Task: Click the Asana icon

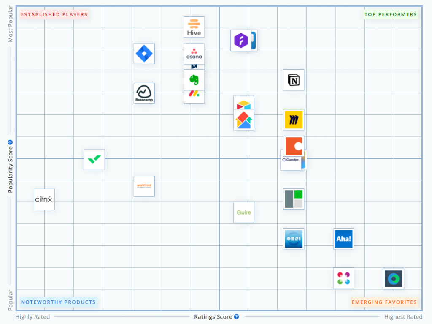Action: click(194, 54)
